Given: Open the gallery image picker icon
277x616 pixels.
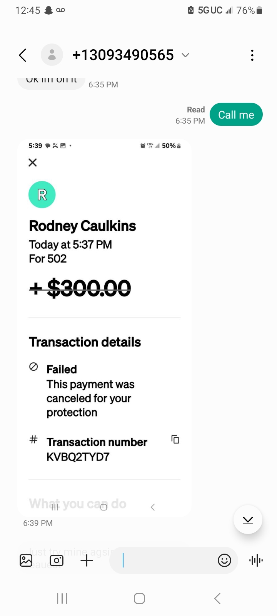Looking at the screenshot, I should pyautogui.click(x=26, y=561).
